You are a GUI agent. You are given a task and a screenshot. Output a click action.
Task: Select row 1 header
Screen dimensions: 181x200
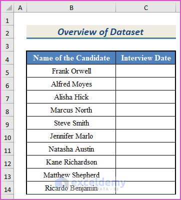7,20
